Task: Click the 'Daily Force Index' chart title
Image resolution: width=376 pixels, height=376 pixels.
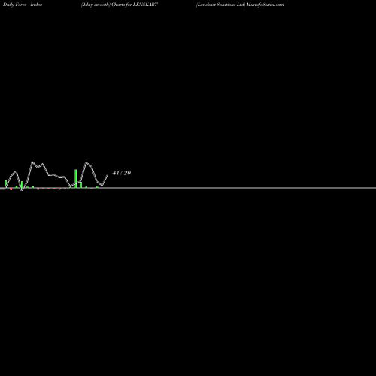Action: click(23, 5)
